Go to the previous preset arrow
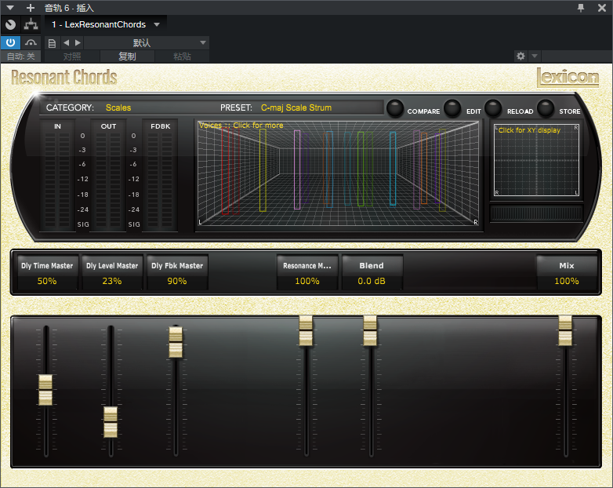Image resolution: width=613 pixels, height=488 pixels. coord(66,42)
